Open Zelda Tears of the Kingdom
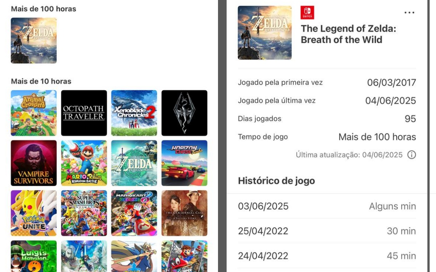Viewport: 436px width, 272px height. [x=134, y=163]
